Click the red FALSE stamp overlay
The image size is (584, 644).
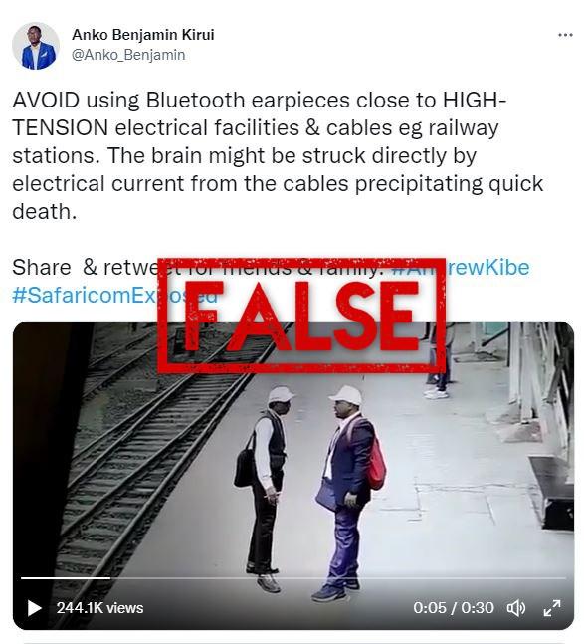[301, 316]
